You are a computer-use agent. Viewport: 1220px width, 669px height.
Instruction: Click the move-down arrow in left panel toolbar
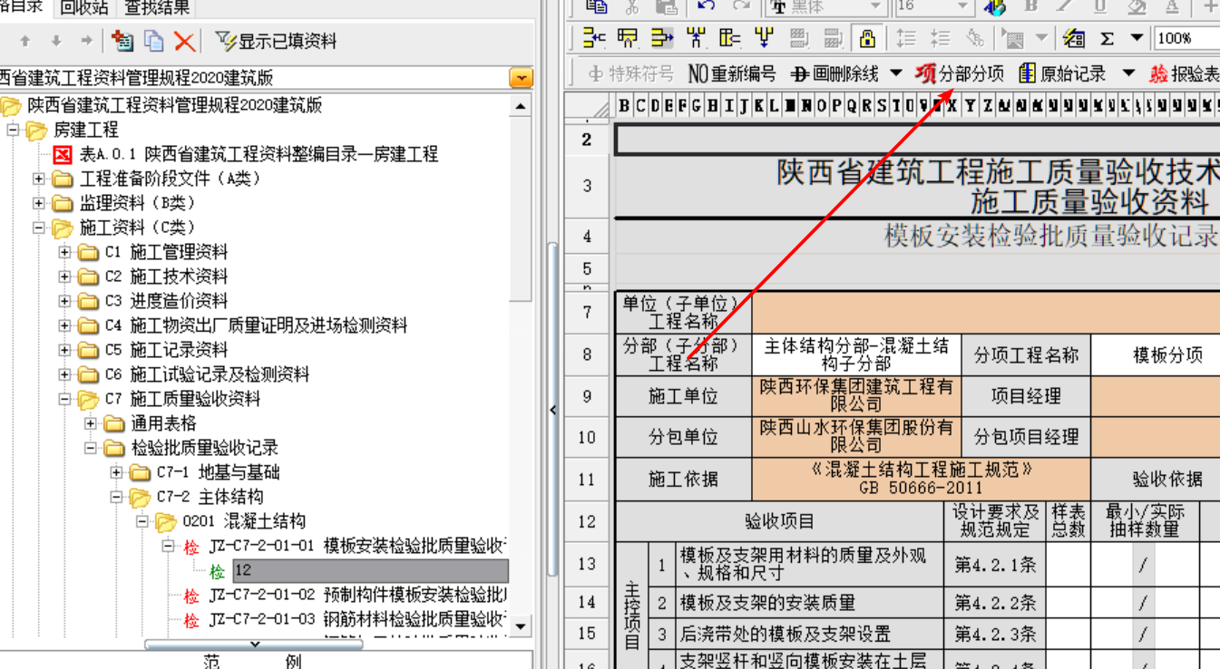coord(56,41)
